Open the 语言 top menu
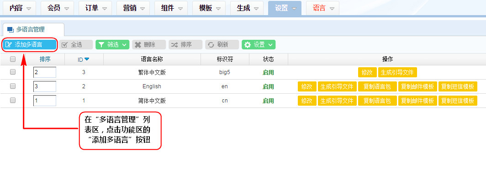The height and width of the screenshot is (172, 486). (x=322, y=8)
